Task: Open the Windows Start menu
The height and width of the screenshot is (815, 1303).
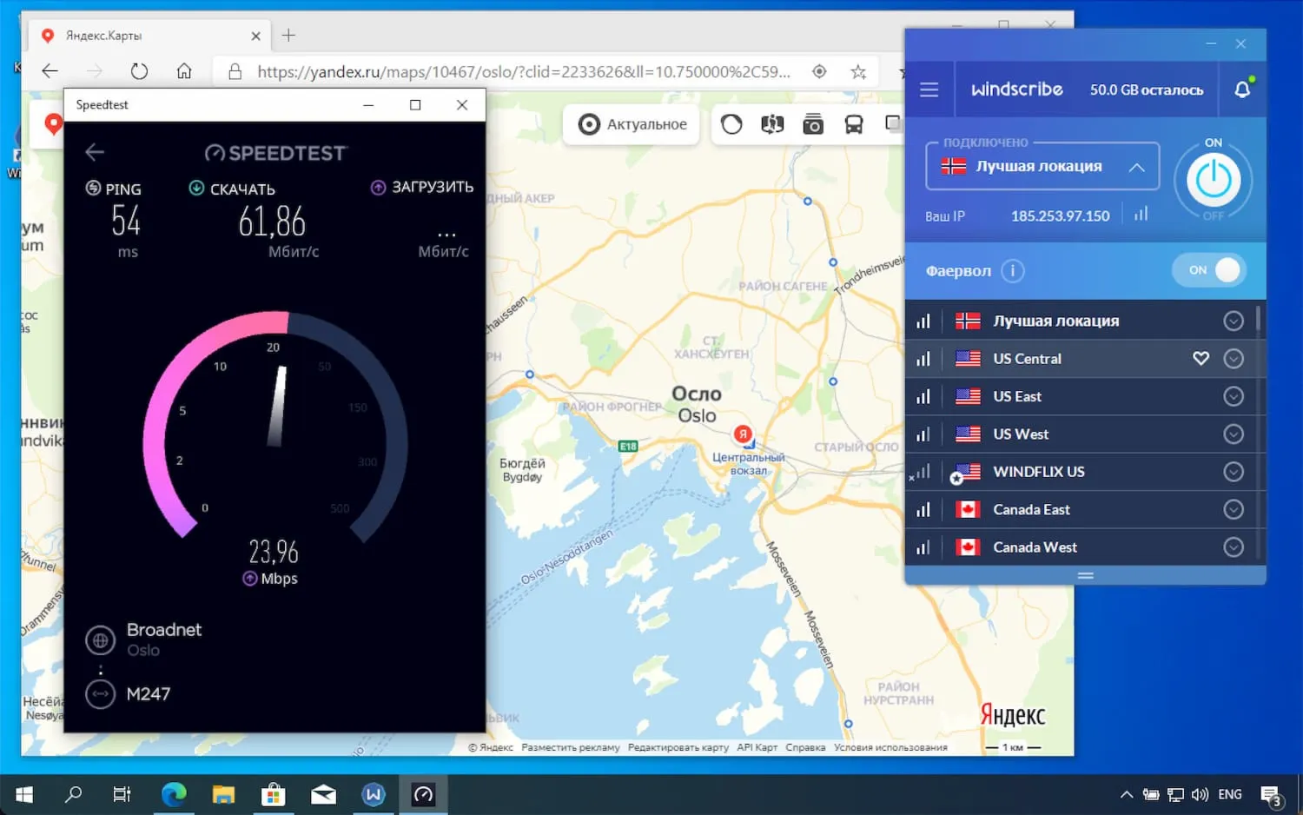Action: [x=24, y=794]
